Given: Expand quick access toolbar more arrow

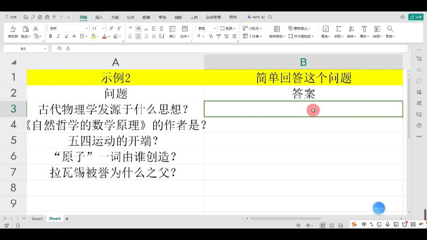Looking at the screenshot, I should tap(68, 17).
